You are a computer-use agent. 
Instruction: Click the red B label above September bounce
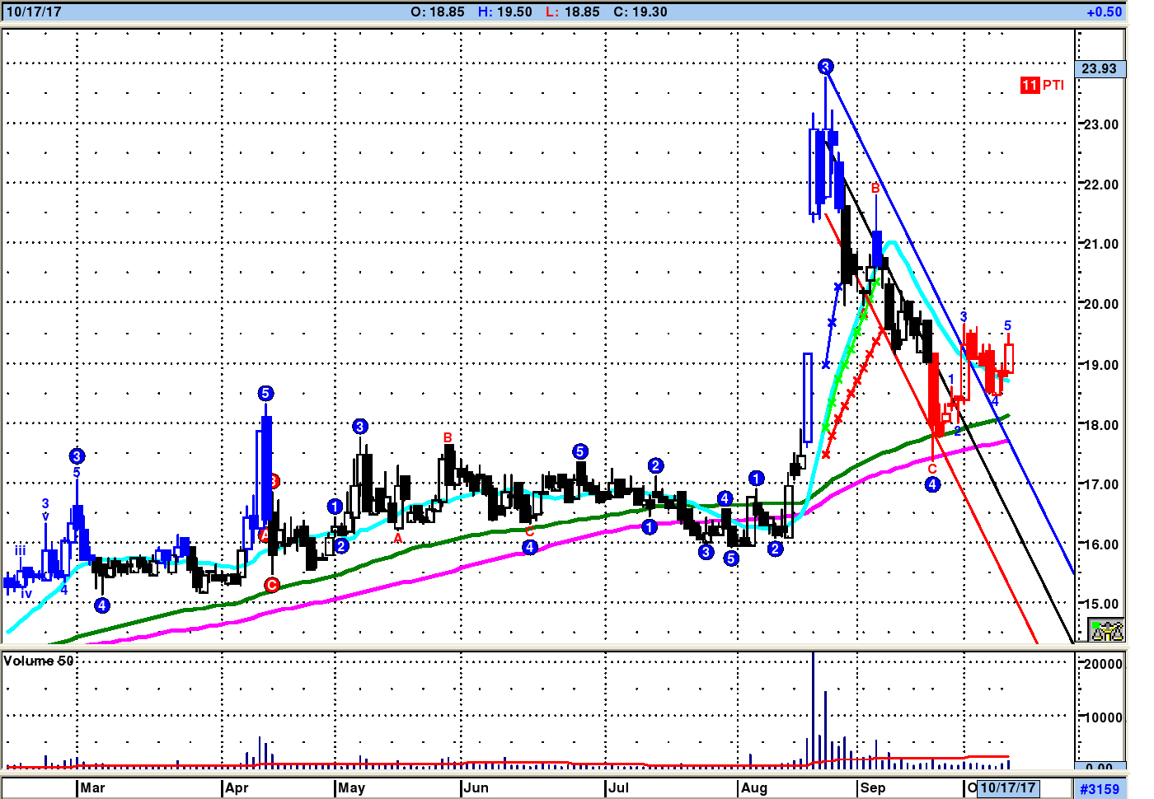click(x=875, y=188)
